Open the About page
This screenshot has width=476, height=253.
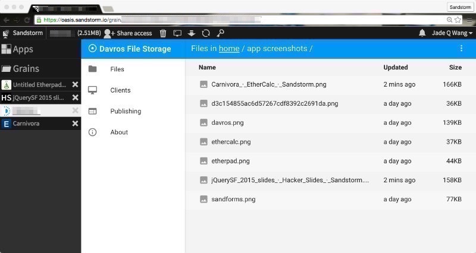coord(119,132)
